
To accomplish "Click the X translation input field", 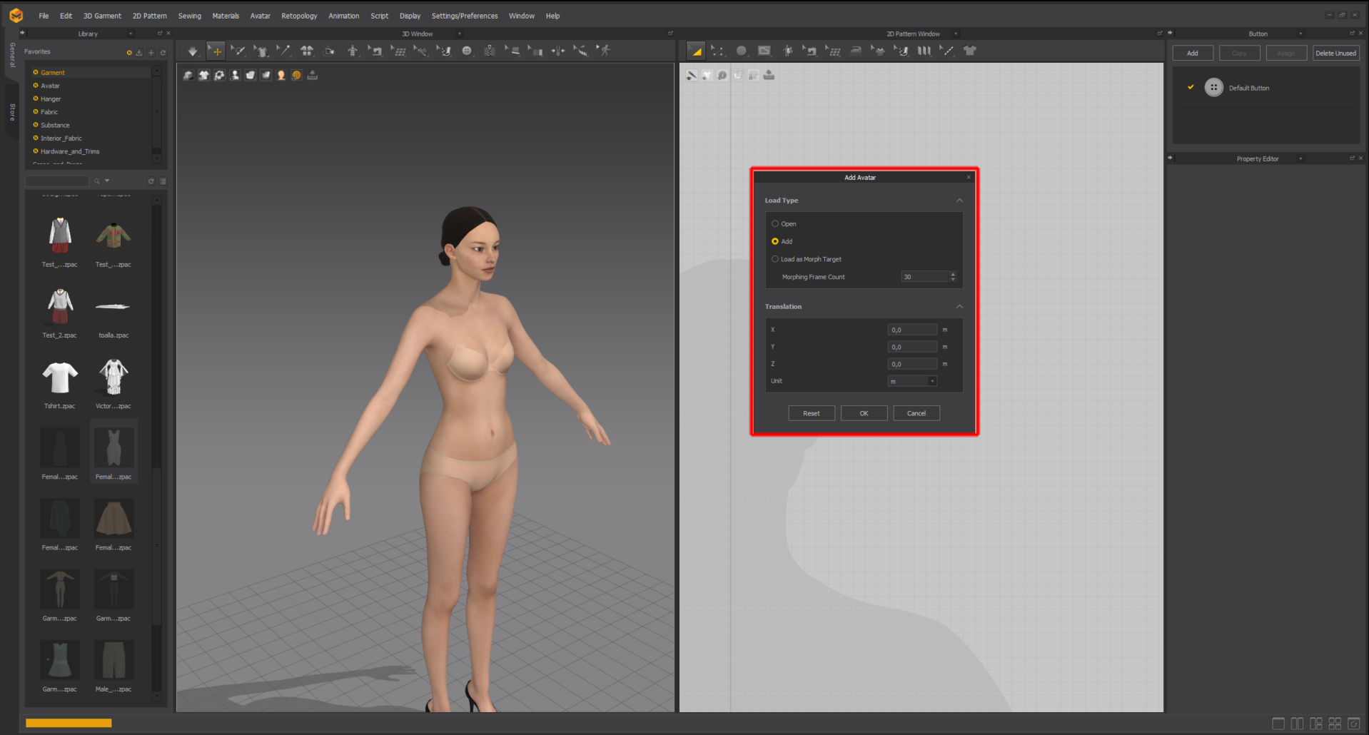I will pos(912,330).
